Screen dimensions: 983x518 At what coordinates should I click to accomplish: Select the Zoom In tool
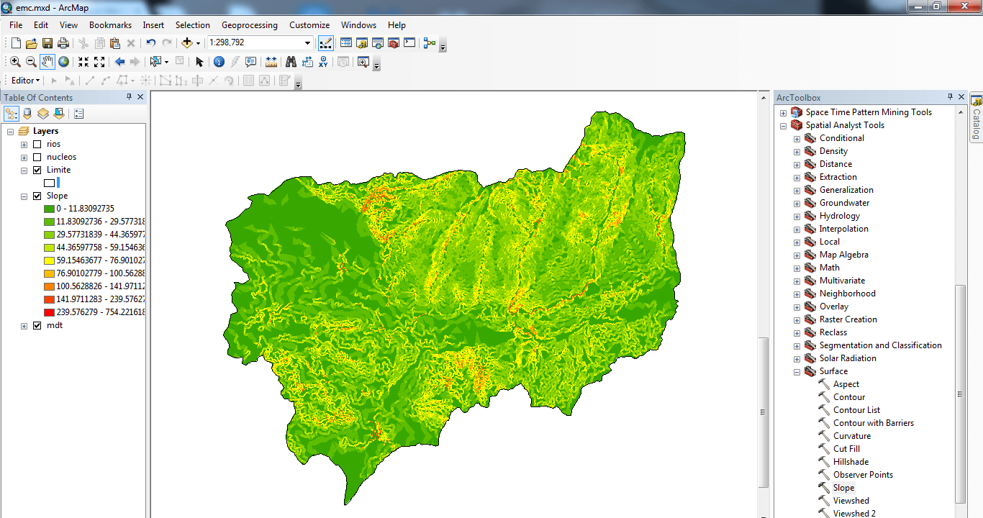15,62
